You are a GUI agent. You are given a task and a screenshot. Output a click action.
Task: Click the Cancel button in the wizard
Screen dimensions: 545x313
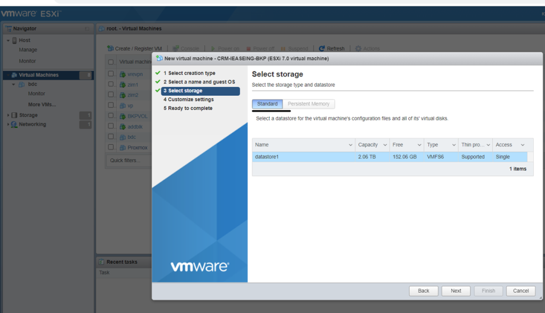click(x=521, y=291)
